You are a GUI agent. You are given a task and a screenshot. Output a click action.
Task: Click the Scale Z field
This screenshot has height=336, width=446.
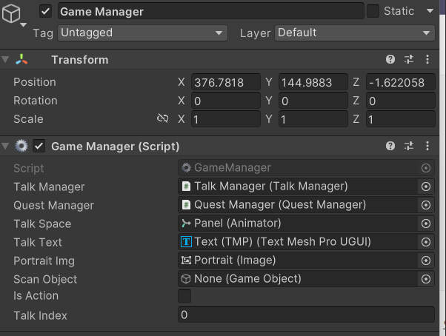point(401,119)
